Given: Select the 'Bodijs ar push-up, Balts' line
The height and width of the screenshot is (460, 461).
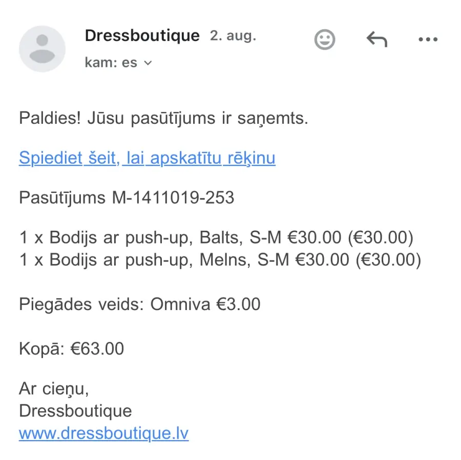Looking at the screenshot, I should click(216, 237).
